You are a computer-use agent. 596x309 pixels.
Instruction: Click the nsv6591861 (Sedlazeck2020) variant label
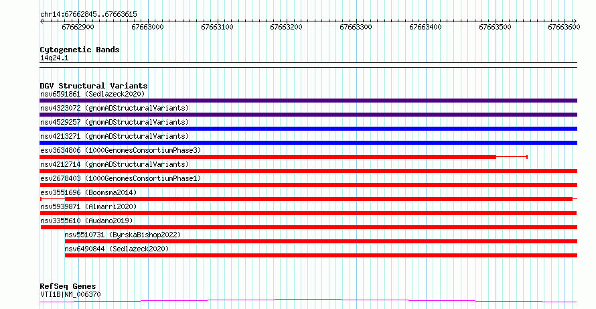point(92,94)
